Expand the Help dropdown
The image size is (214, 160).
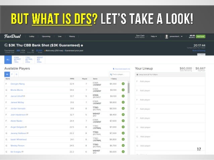[154, 36]
